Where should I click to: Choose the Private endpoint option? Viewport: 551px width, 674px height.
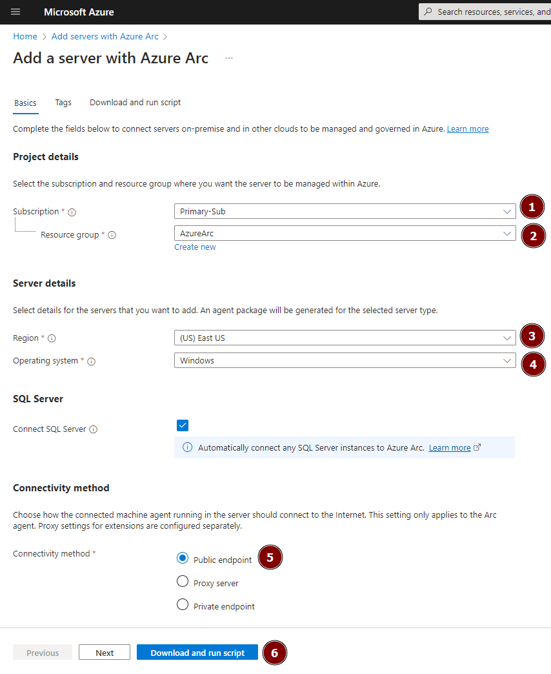coord(182,605)
